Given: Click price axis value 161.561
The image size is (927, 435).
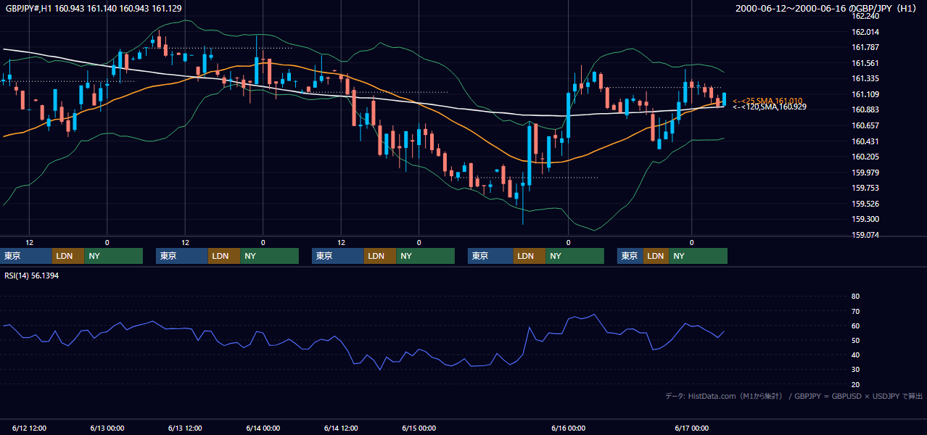Looking at the screenshot, I should click(x=865, y=63).
